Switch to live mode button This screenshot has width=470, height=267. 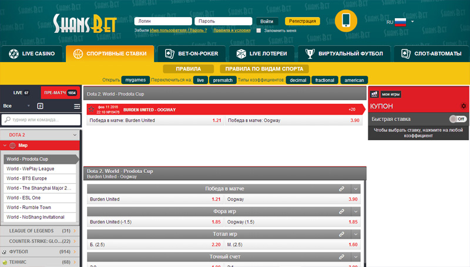tap(200, 80)
